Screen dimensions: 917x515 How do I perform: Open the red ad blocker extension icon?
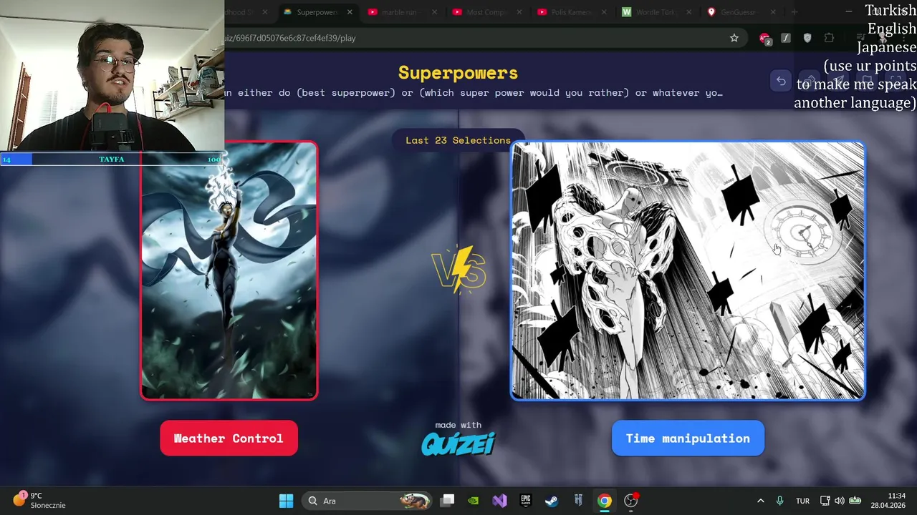(764, 38)
